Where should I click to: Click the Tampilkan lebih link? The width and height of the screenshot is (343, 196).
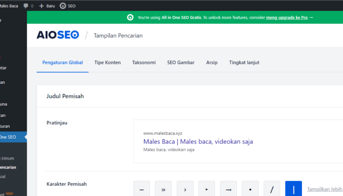324,189
